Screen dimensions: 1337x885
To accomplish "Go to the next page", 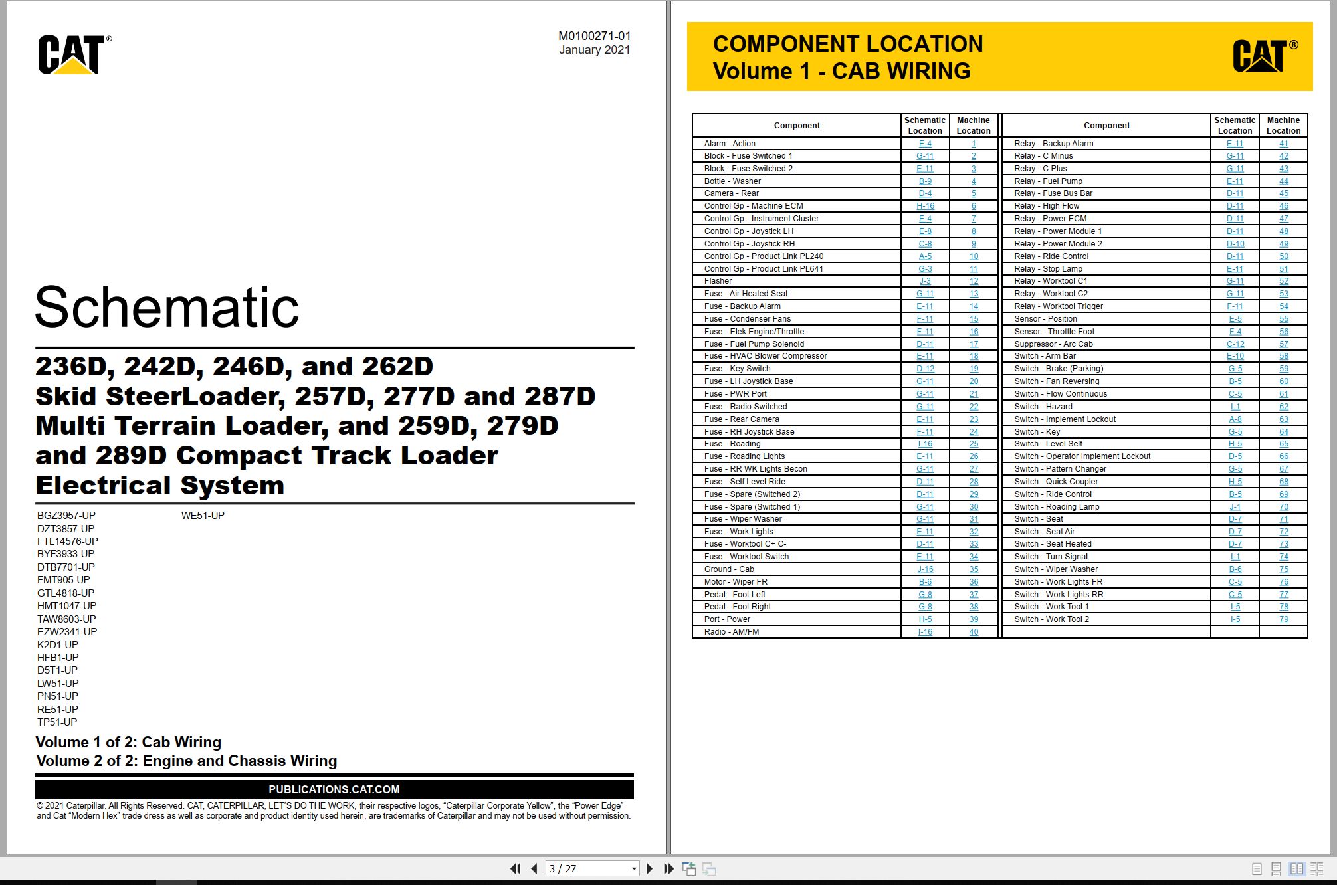I will tap(650, 868).
